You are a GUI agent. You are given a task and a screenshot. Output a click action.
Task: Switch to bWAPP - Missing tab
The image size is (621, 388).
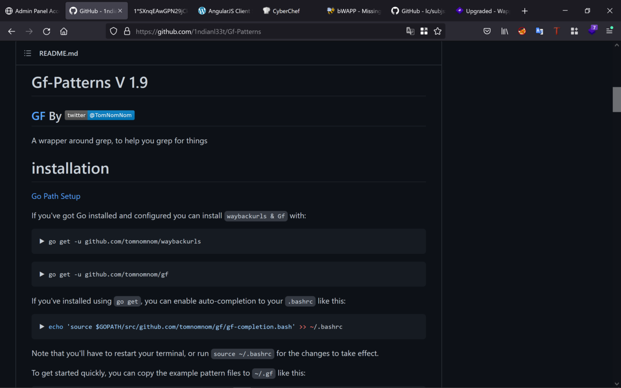click(353, 11)
